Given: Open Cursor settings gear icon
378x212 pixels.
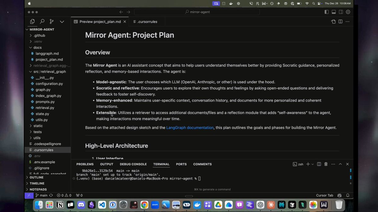Looking at the screenshot, I should point(348,12).
